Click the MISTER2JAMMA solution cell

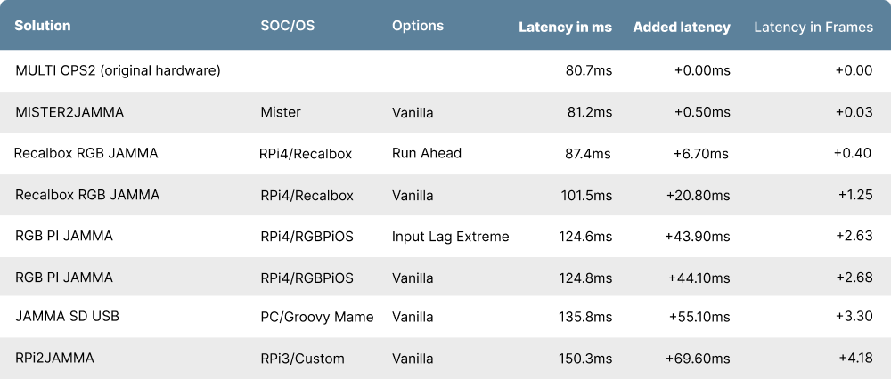pos(69,112)
